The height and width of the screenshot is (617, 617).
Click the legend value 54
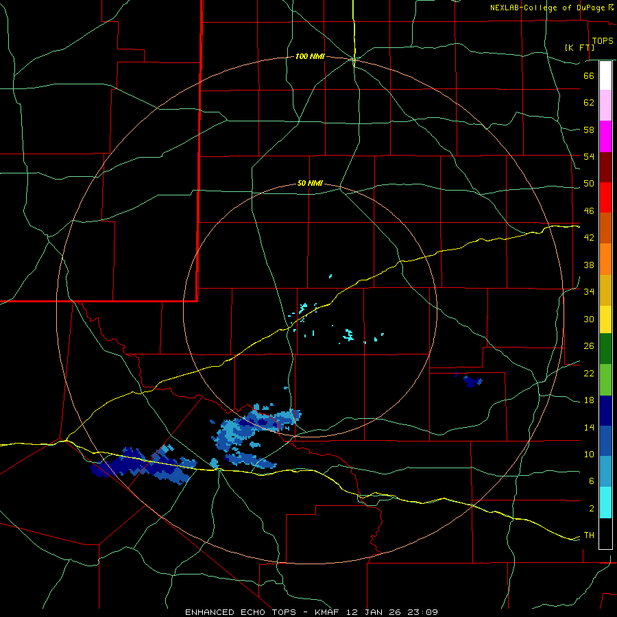(x=589, y=156)
